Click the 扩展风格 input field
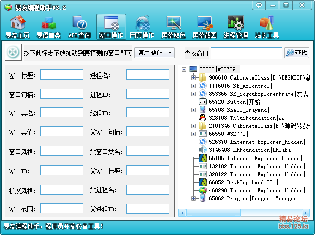 click(62, 190)
